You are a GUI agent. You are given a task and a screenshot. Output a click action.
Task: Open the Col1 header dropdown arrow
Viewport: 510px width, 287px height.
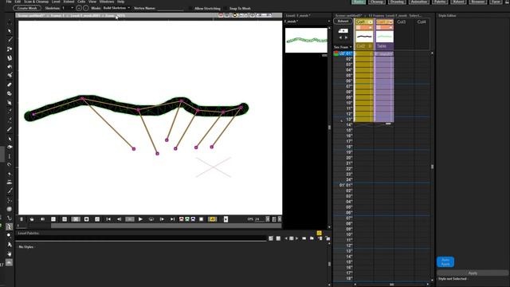click(370, 22)
